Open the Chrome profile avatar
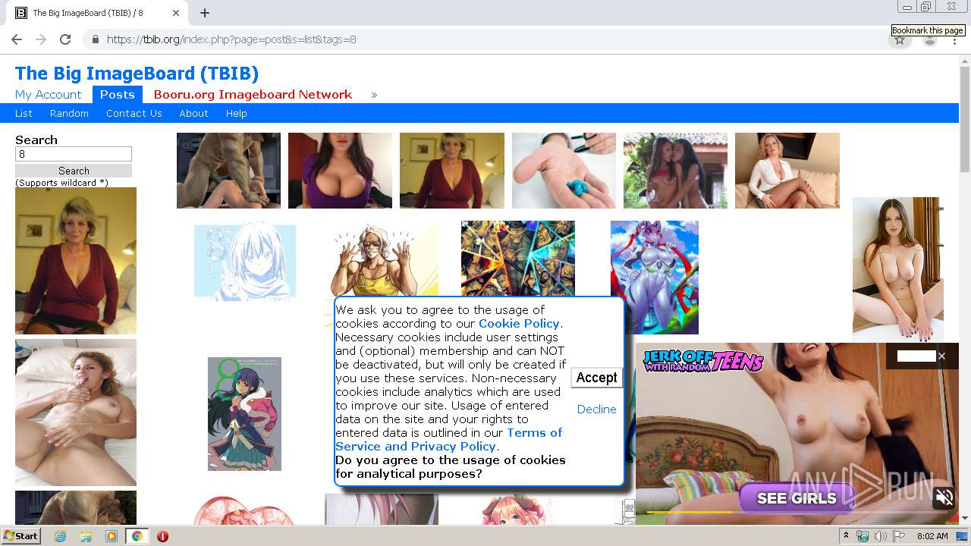 pos(929,39)
